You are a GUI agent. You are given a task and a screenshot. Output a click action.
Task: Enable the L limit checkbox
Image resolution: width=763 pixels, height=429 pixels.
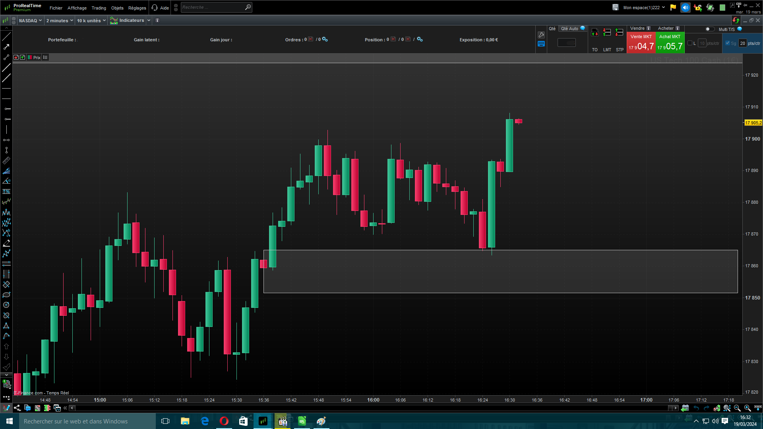(690, 43)
